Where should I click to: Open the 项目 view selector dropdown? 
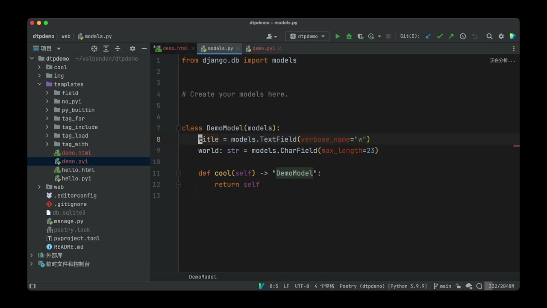(x=47, y=48)
